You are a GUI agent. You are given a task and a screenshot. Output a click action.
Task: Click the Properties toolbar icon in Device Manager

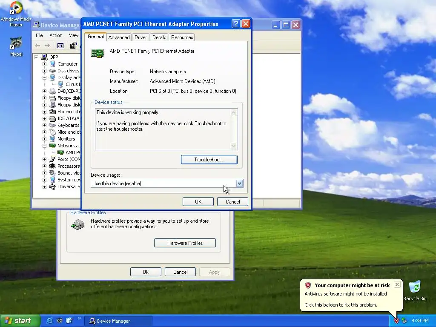point(73,46)
